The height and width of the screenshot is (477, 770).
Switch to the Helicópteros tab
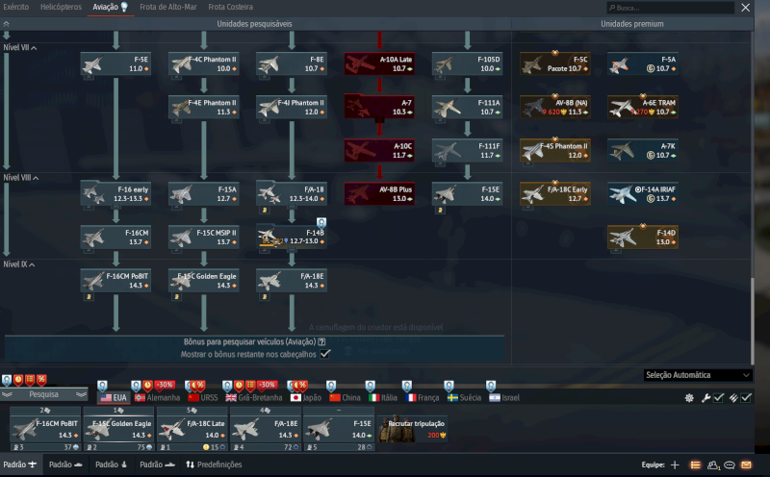[x=61, y=7]
